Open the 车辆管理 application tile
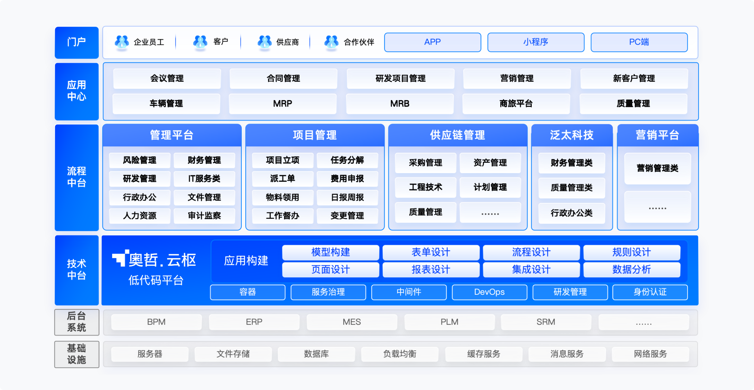 [166, 104]
